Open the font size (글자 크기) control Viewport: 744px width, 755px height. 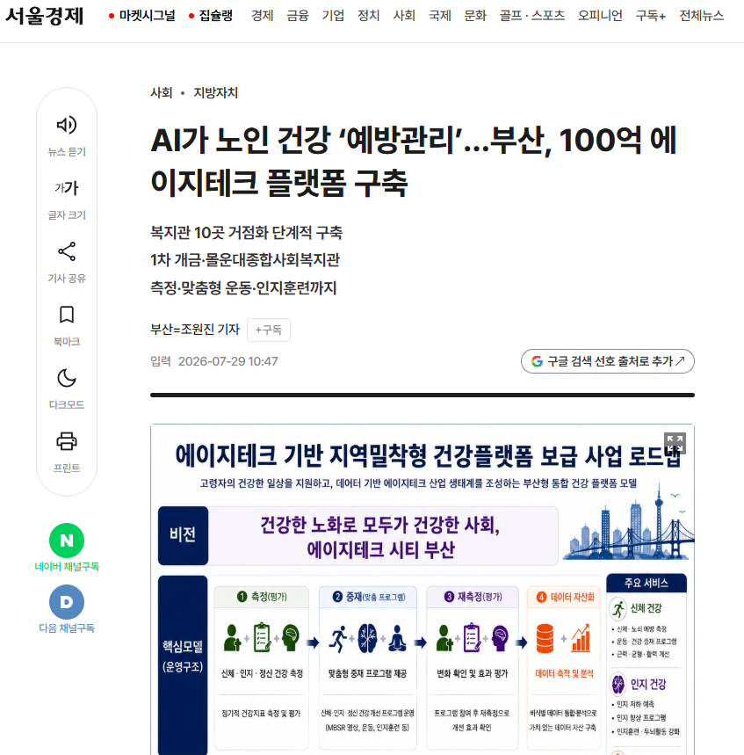67,188
